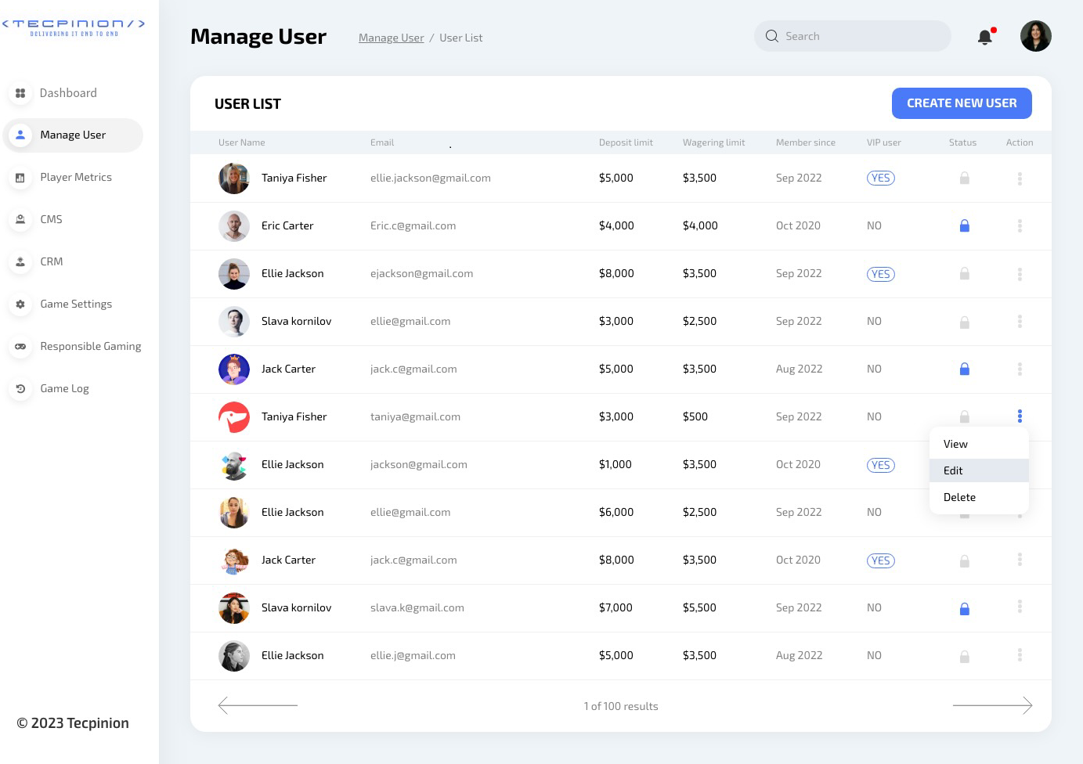1083x764 pixels.
Task: Click the Manage User breadcrumb link
Action: [x=391, y=38]
